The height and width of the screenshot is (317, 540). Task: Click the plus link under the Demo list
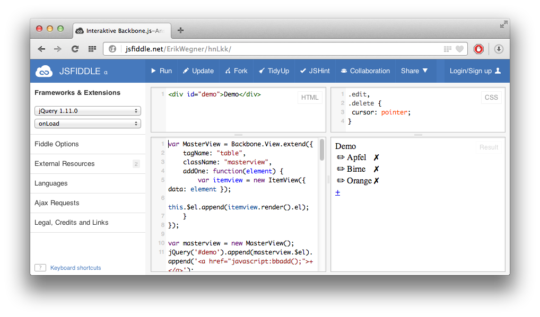(337, 192)
